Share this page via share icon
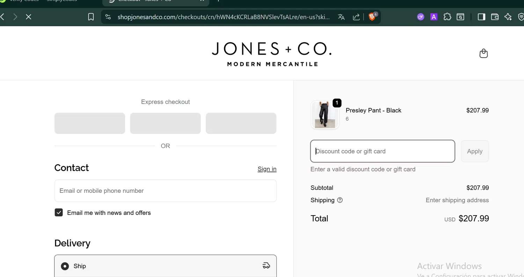The height and width of the screenshot is (277, 524). 356,17
